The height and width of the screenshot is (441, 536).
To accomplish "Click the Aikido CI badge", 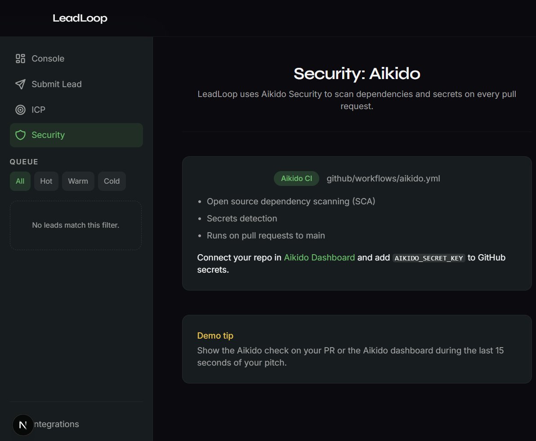I will 296,179.
